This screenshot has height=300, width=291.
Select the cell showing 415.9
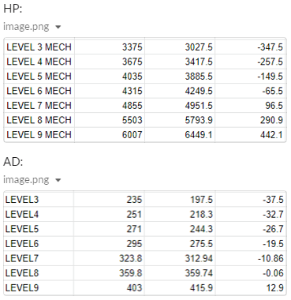pyautogui.click(x=180, y=287)
